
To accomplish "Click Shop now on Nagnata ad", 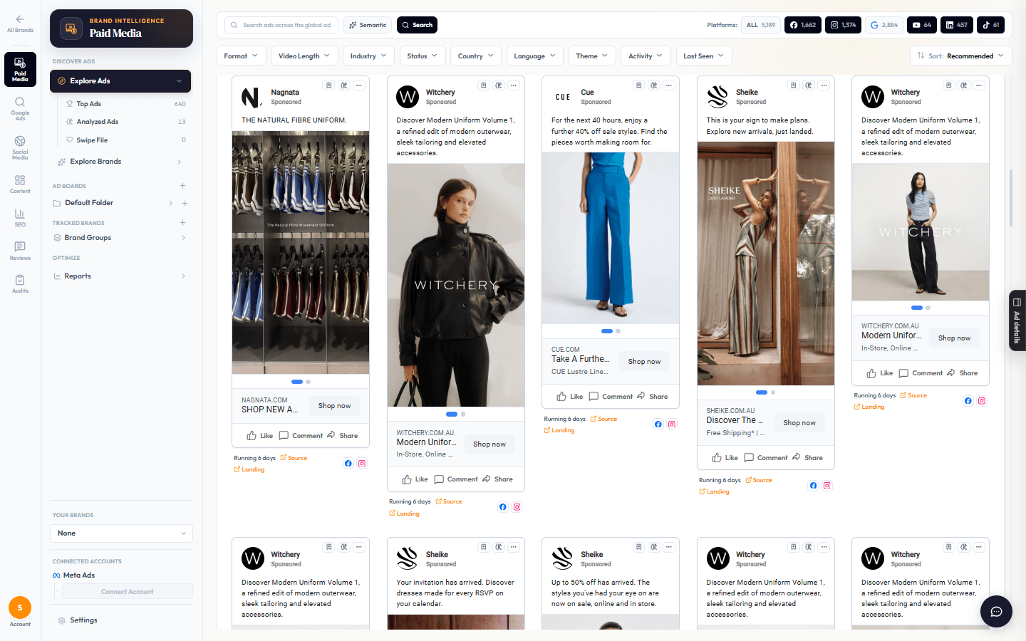I will 334,406.
